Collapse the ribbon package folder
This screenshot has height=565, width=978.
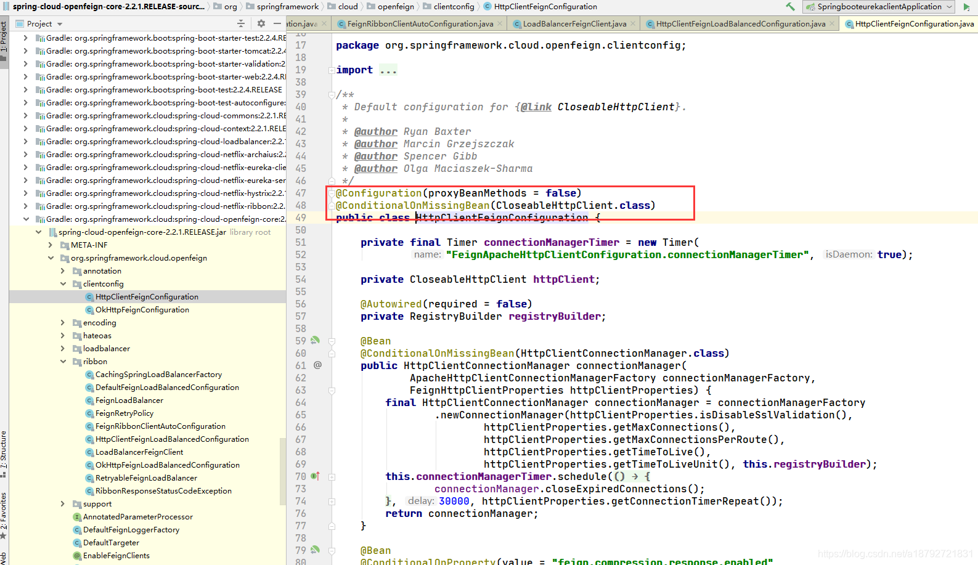click(x=63, y=362)
